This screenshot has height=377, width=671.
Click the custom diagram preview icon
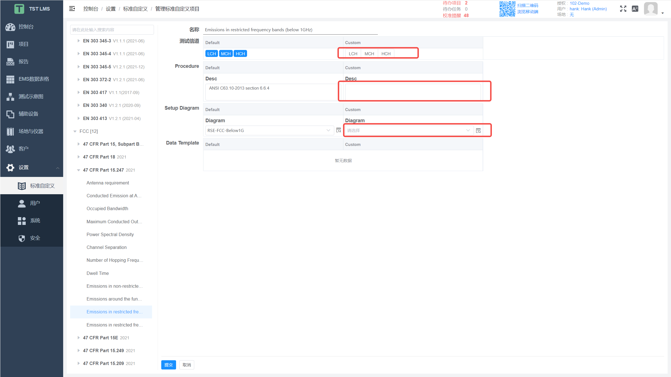(x=478, y=131)
